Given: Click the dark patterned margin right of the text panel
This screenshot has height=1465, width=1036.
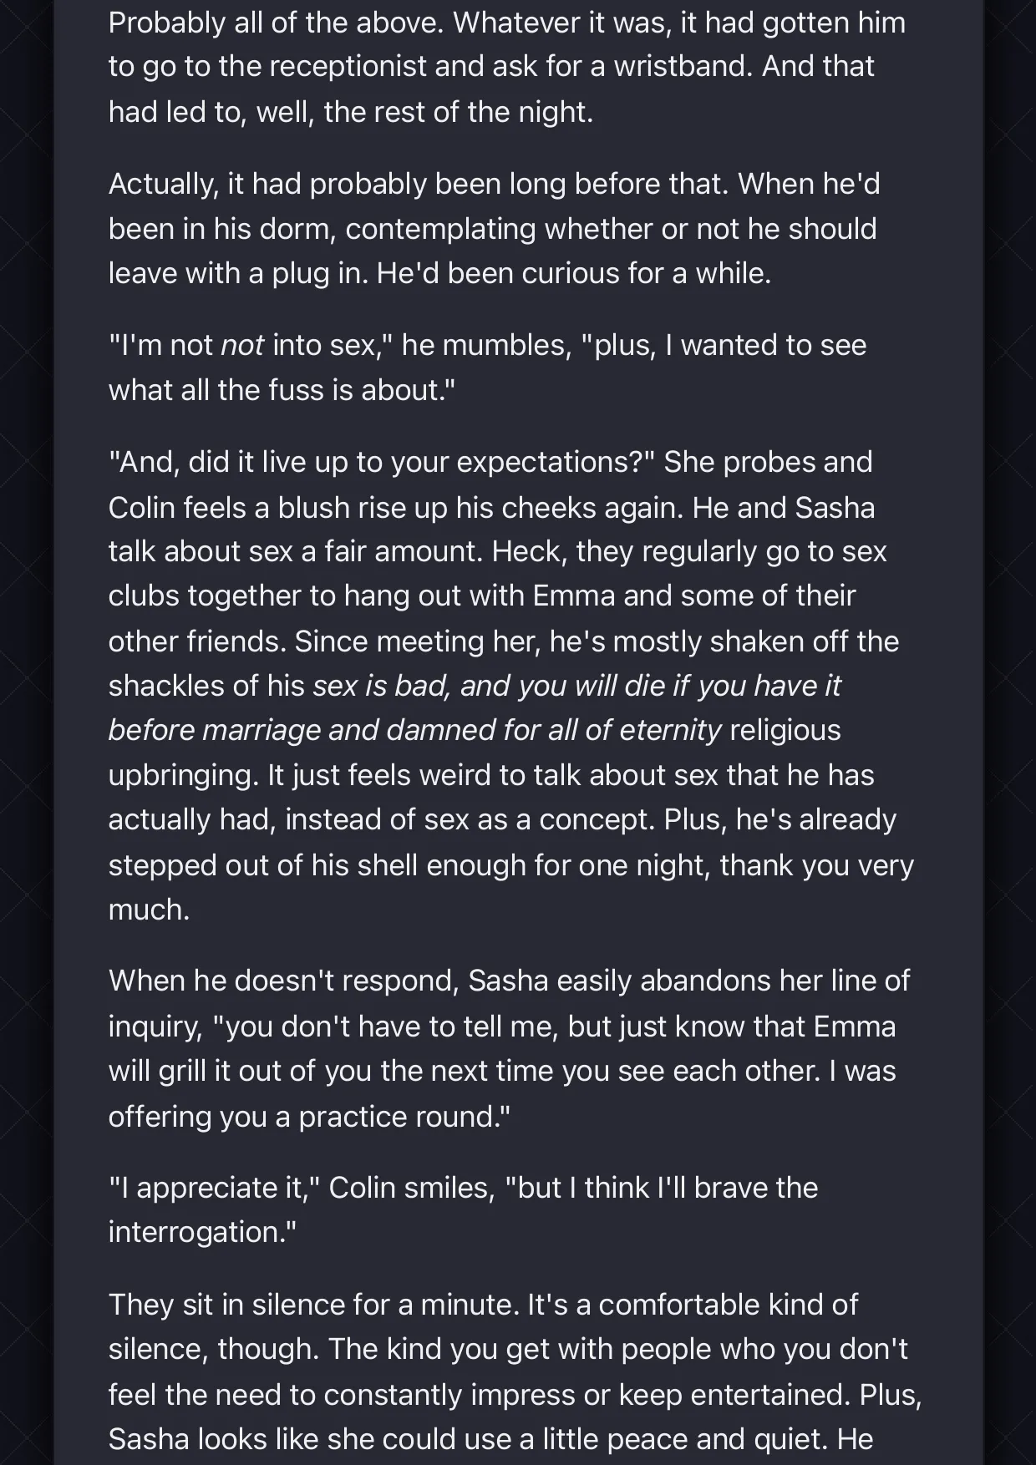Looking at the screenshot, I should (1009, 732).
